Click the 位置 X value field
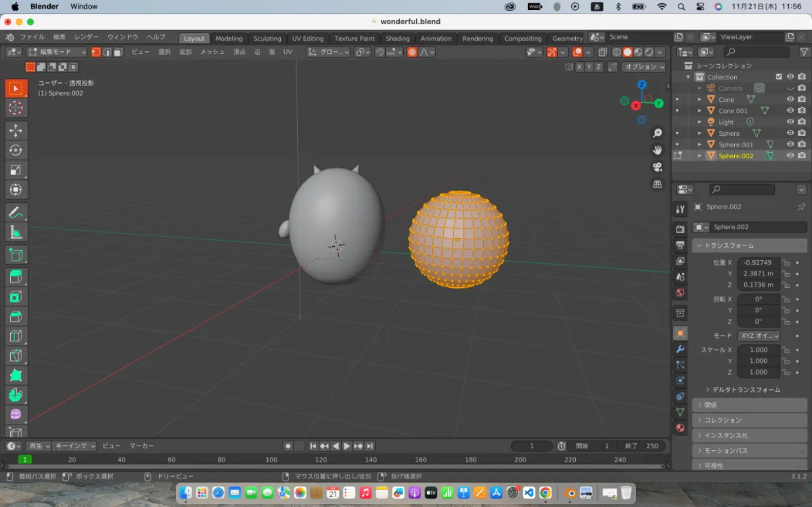 point(757,263)
